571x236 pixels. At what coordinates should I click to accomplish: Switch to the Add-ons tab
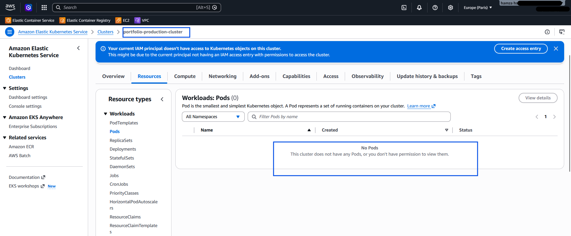point(259,76)
